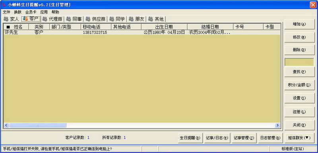Open the 换肤 menu
Screen dimensions: 318x153
(17, 12)
